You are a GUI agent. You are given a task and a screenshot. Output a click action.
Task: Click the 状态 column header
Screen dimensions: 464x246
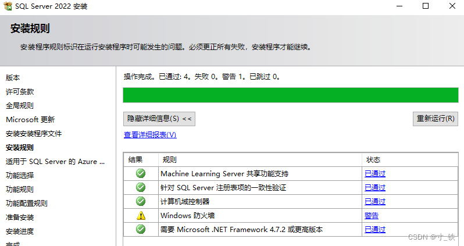pos(410,160)
